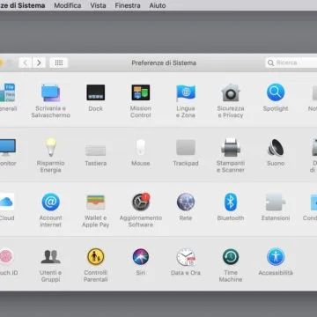Click the Ricerca search field

(x=291, y=63)
